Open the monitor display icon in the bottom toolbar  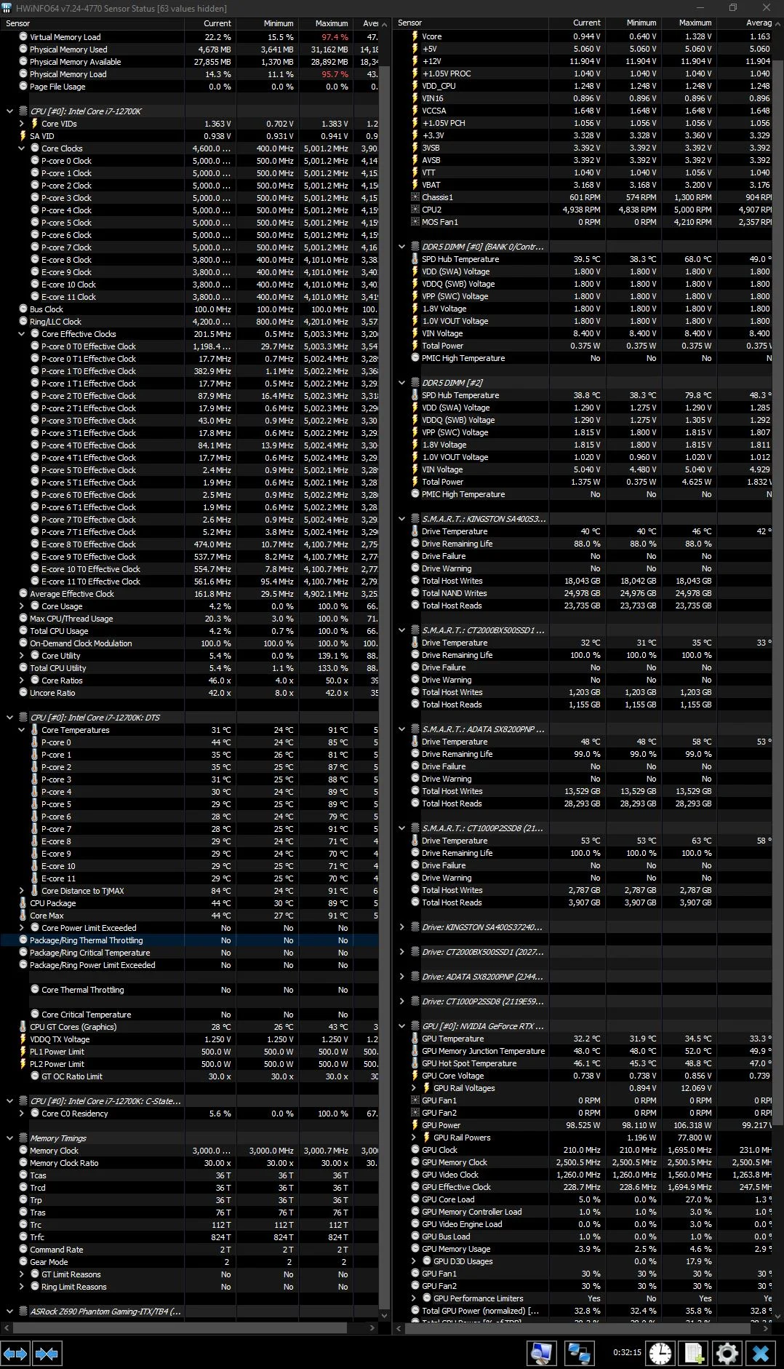tap(540, 1353)
